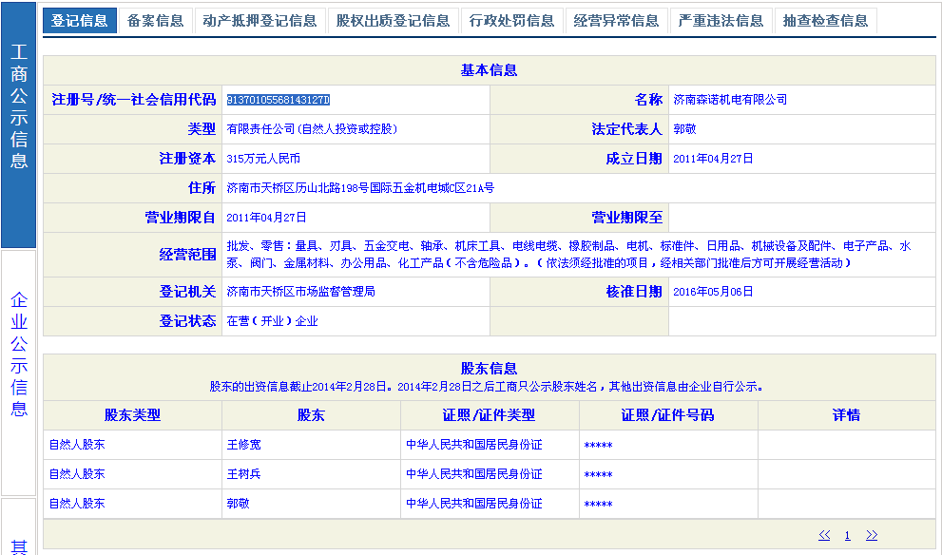The image size is (942, 555).
Task: Click page number 1 in shareholder pagination
Action: point(847,536)
